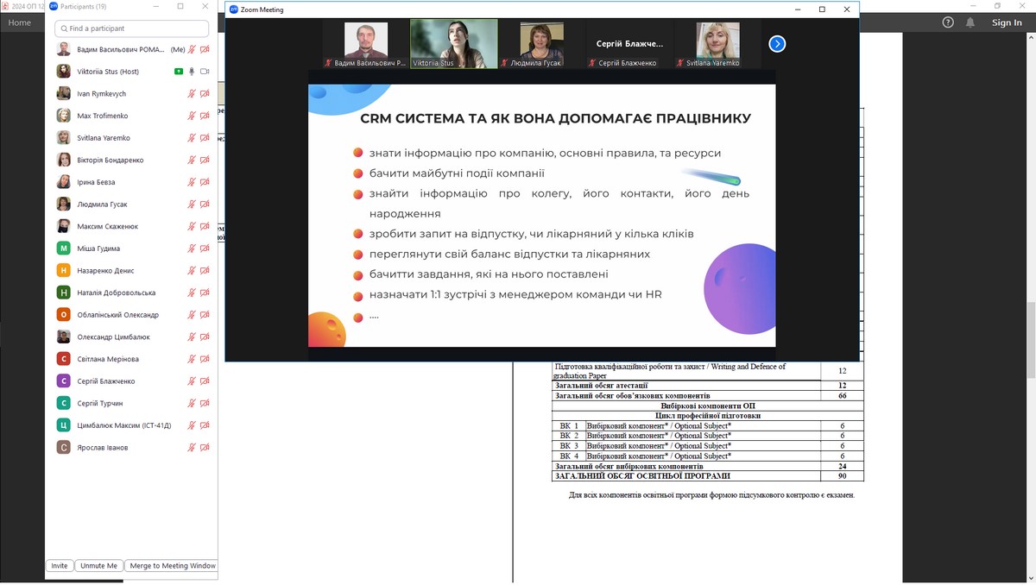Open the notifications bell icon
This screenshot has height=585, width=1036.
tap(970, 22)
